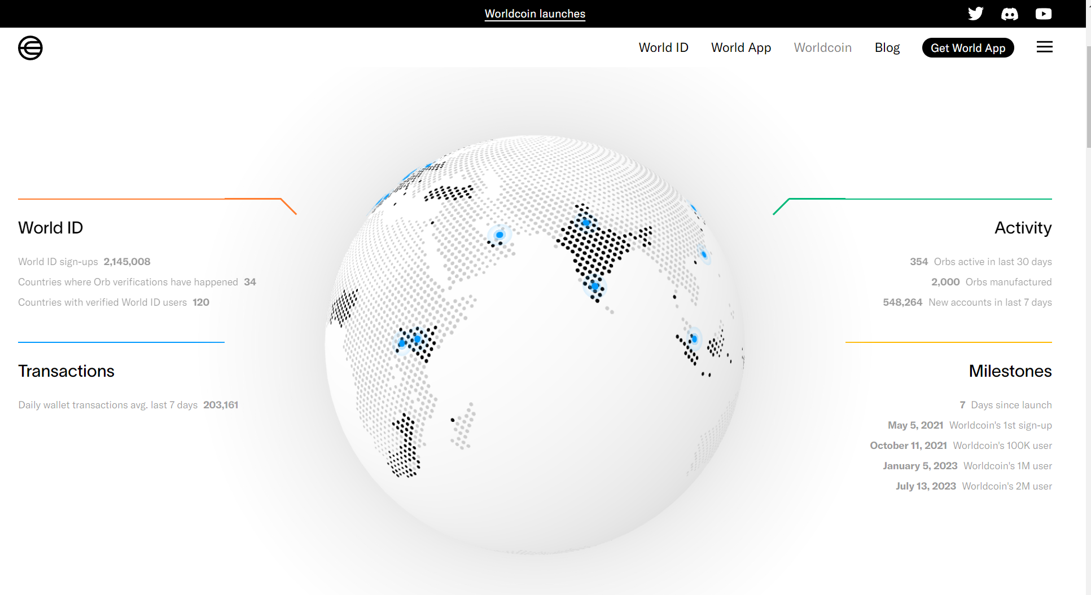
Task: Click the page vertical scrollbar thumb
Action: tap(1088, 96)
